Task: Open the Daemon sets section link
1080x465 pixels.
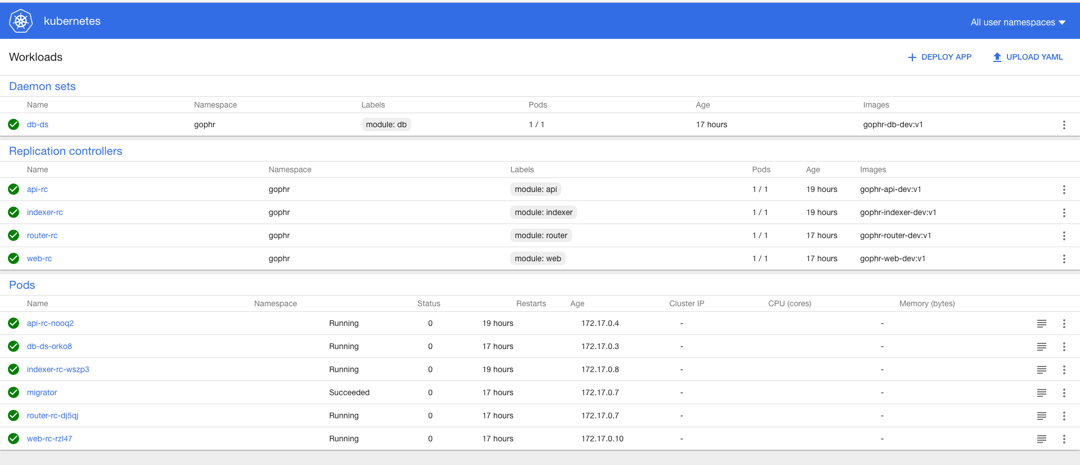Action: (x=42, y=86)
